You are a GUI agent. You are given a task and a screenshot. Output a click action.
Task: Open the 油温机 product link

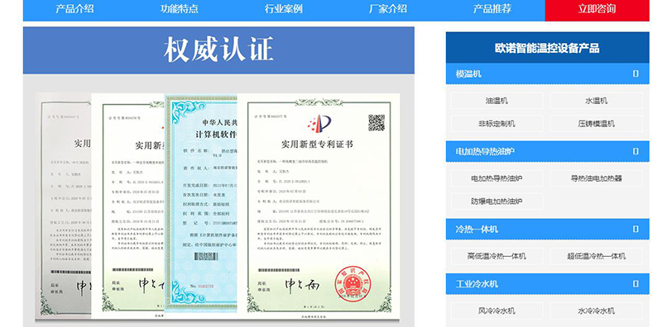click(497, 101)
